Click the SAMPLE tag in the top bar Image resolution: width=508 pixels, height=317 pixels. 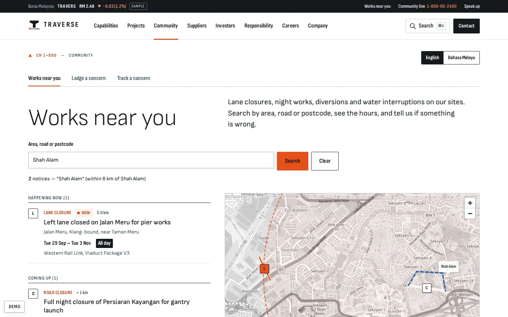pos(138,6)
